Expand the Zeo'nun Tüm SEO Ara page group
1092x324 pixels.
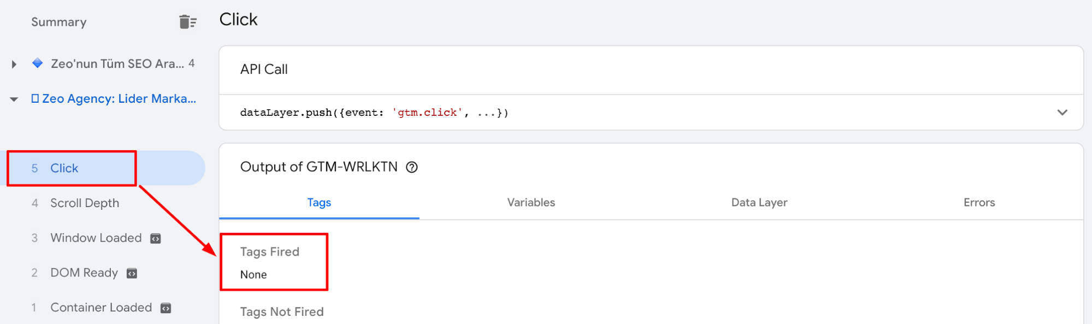[x=14, y=64]
